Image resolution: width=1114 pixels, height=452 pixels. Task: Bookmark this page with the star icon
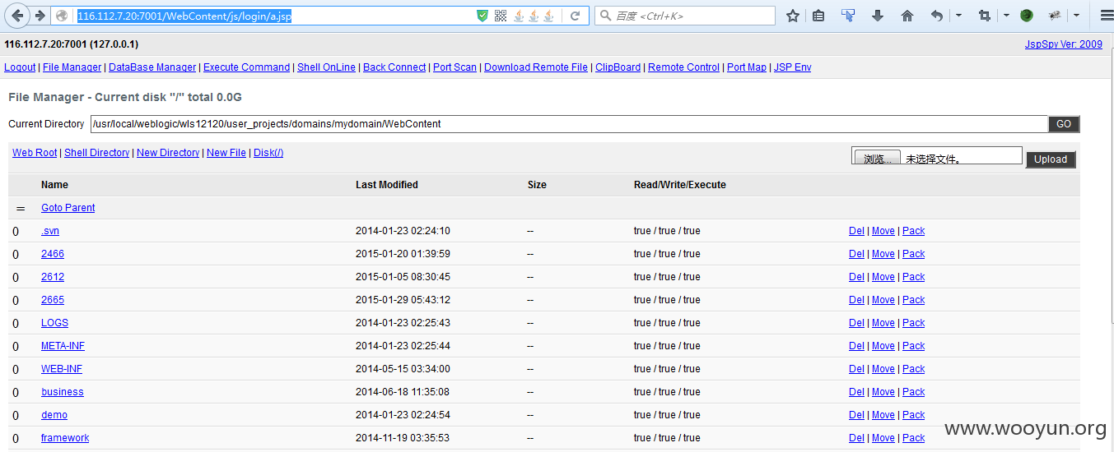click(x=793, y=16)
